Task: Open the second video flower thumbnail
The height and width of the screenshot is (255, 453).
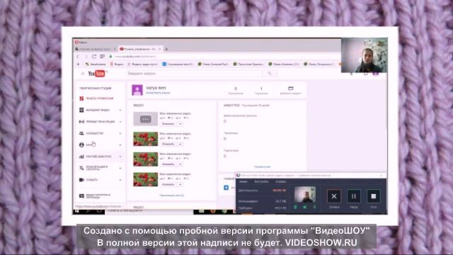Action: click(x=145, y=139)
